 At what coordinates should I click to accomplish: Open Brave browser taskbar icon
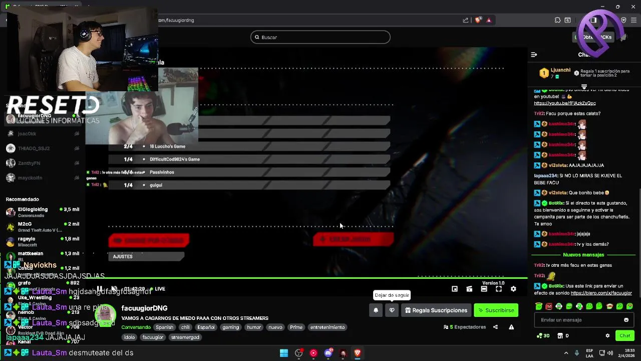pyautogui.click(x=358, y=353)
